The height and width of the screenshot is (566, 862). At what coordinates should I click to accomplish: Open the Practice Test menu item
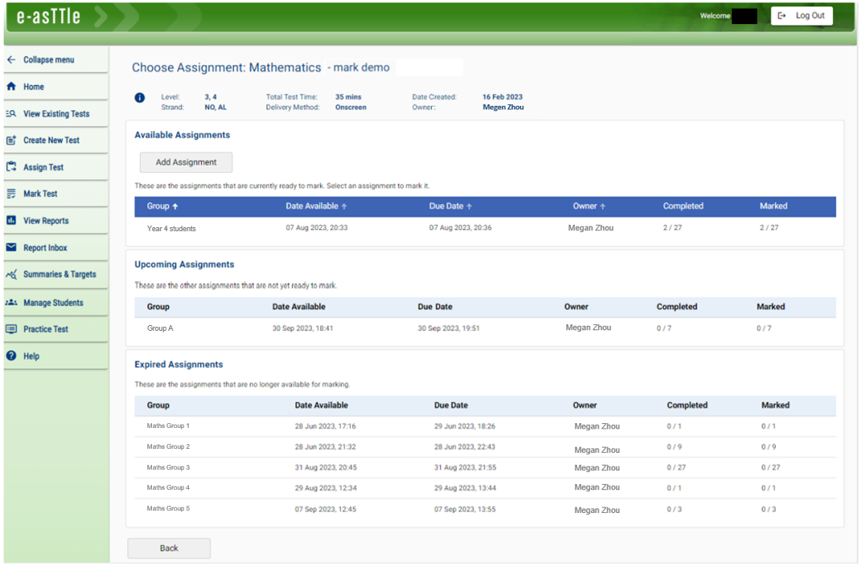[46, 329]
